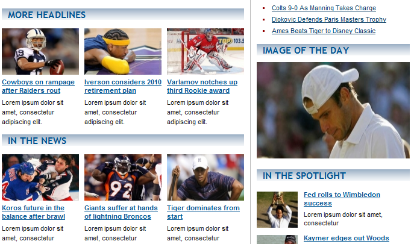Click the basketball player with yellow headband thumbnail
The image size is (414, 244).
[123, 51]
